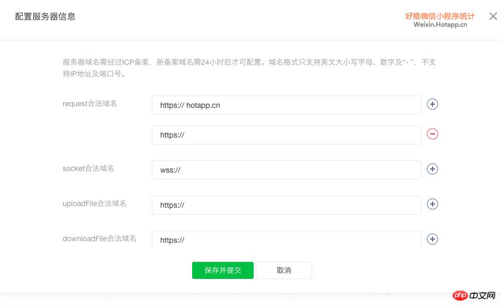Click the 保存并提交 button

point(222,270)
